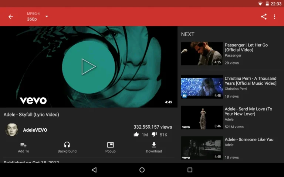This screenshot has height=177, width=284.
Task: Tap the Add To playlist button
Action: click(23, 148)
